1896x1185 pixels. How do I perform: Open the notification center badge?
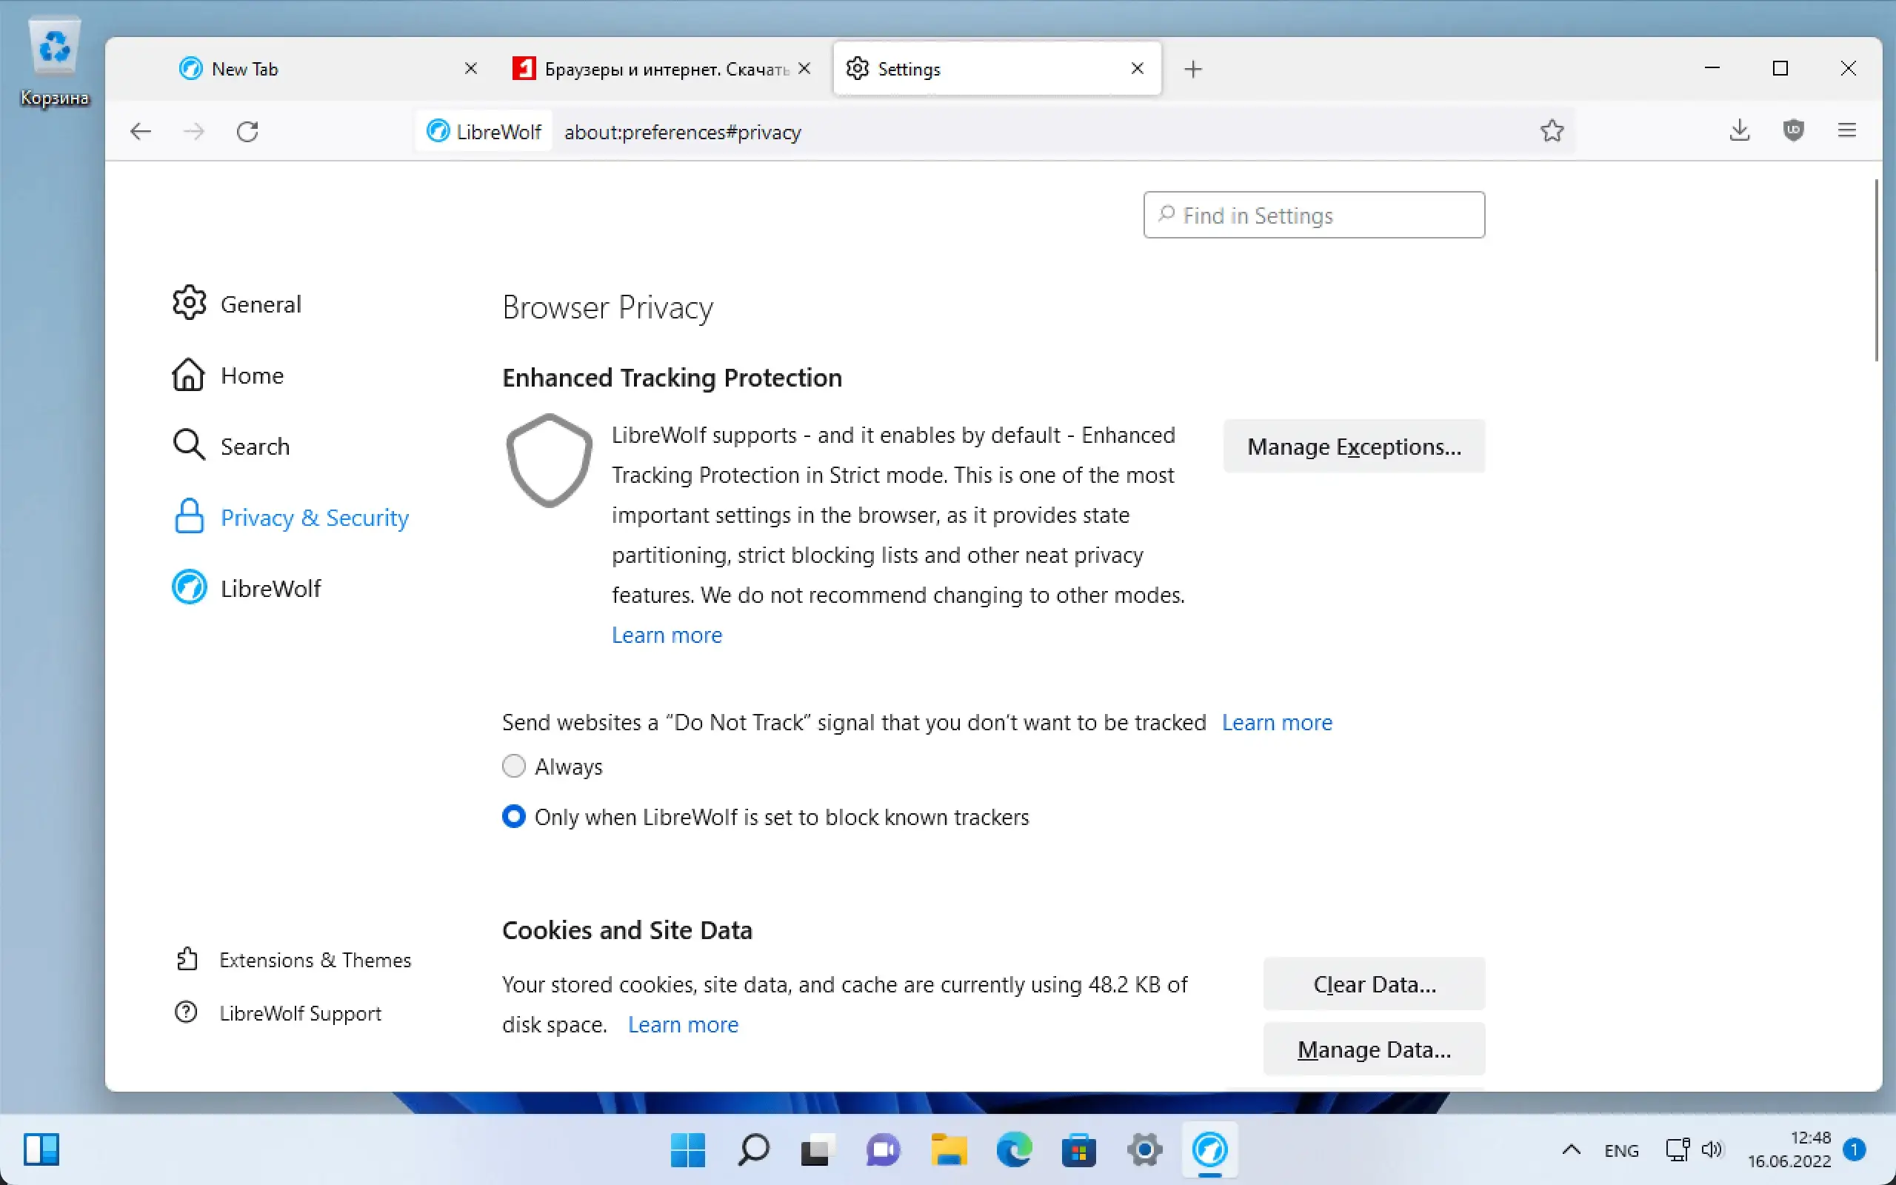(1854, 1149)
